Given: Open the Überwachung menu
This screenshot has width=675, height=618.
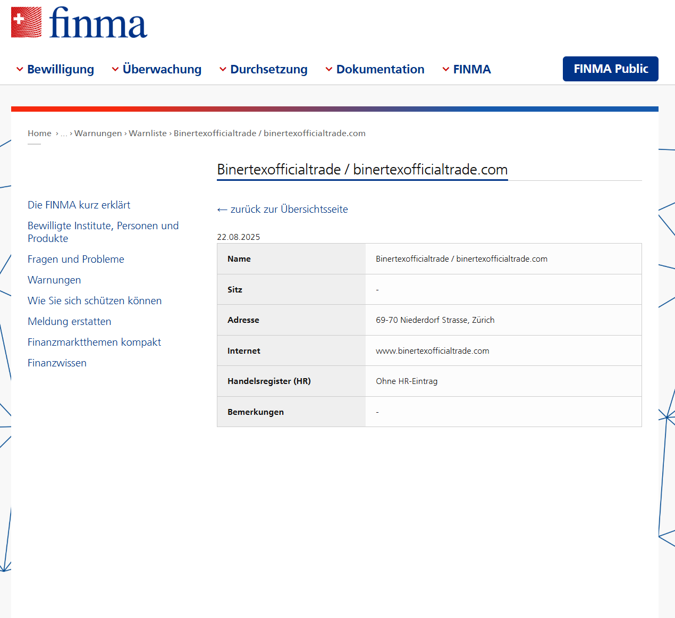Looking at the screenshot, I should click(162, 69).
